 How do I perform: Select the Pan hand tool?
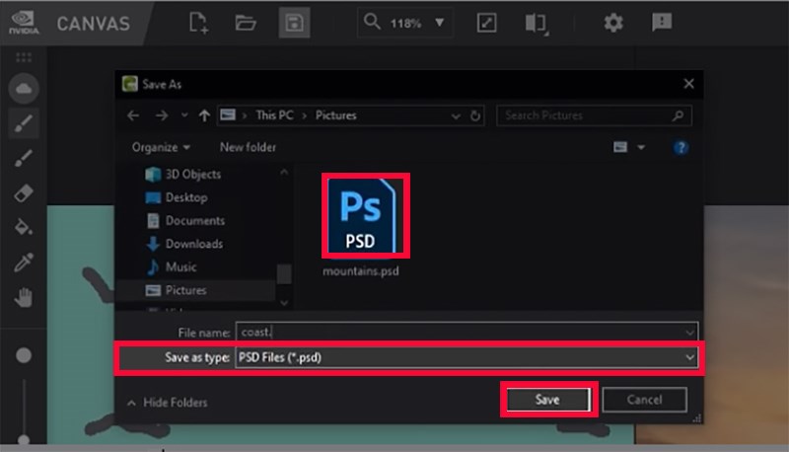click(x=24, y=297)
